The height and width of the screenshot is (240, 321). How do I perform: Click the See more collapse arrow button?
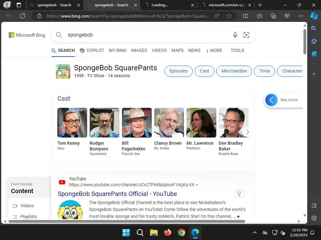(x=271, y=100)
